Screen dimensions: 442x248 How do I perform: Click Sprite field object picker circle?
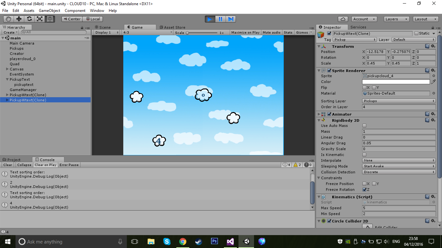[x=434, y=76]
